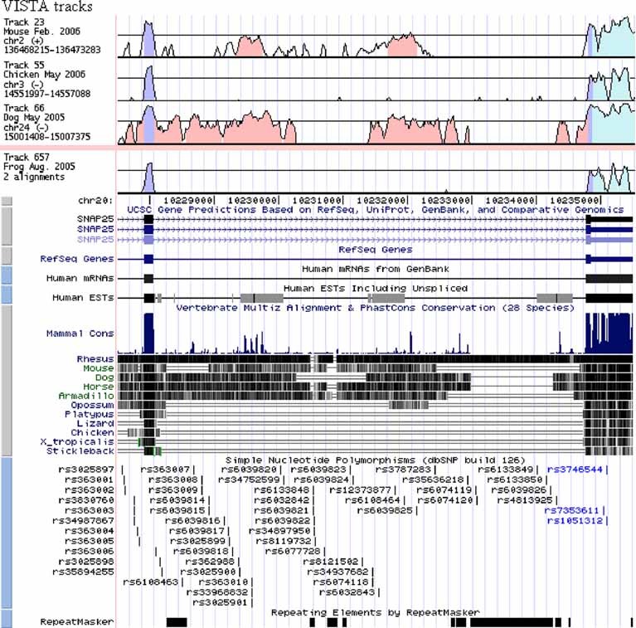
Task: Click the Mammal Cons label
Action: click(80, 333)
